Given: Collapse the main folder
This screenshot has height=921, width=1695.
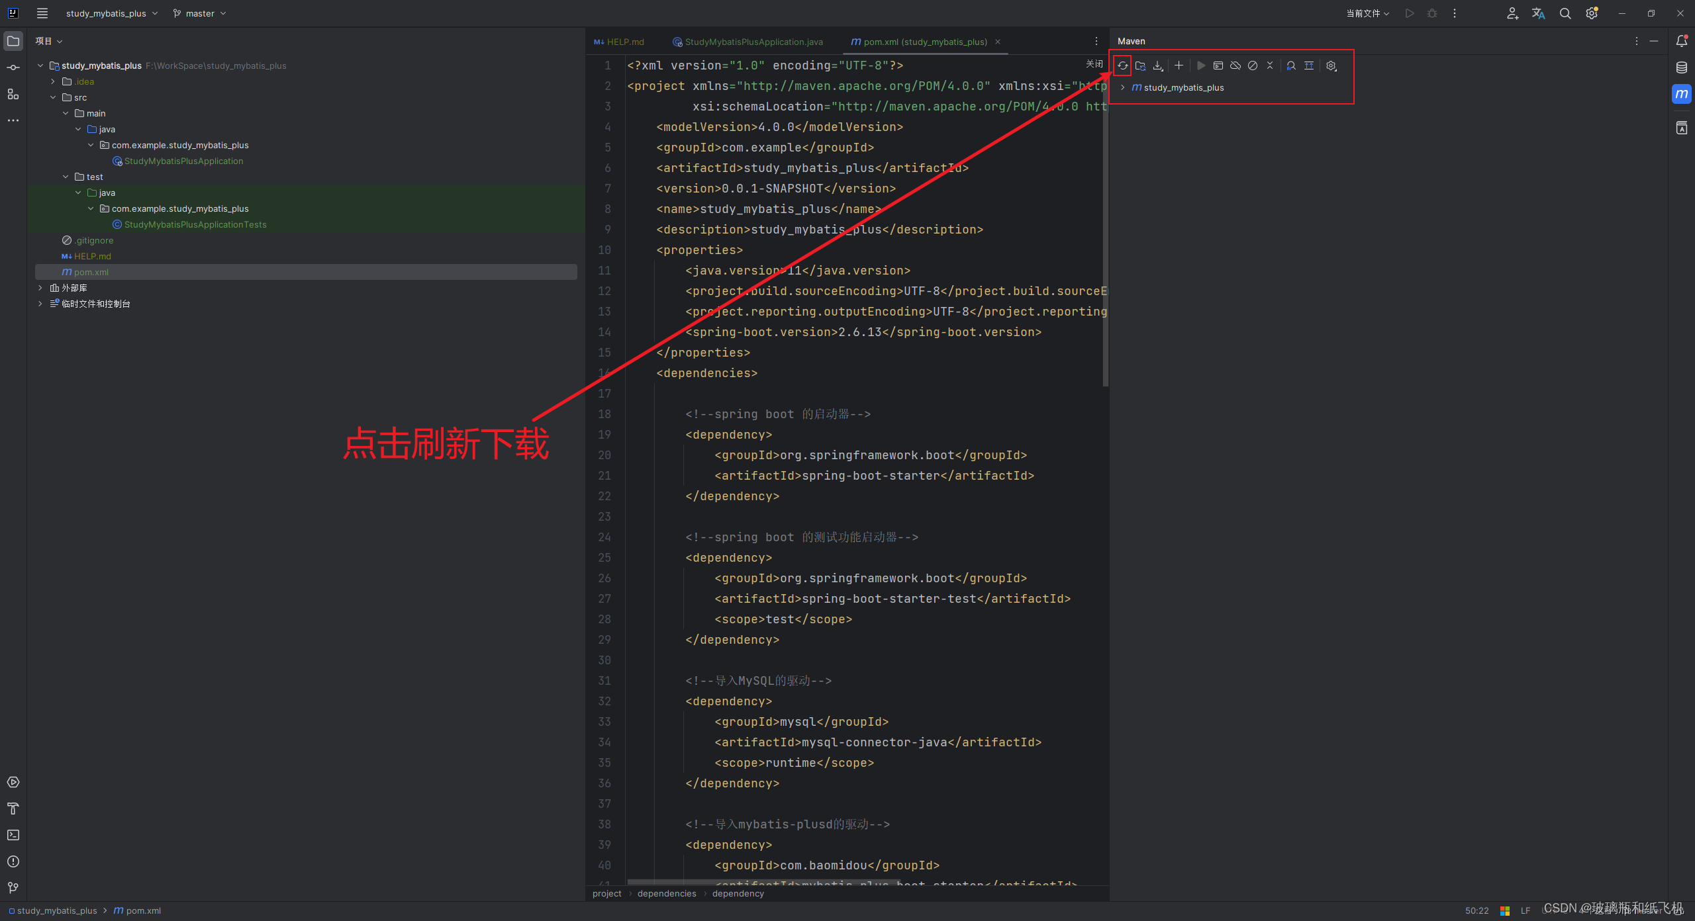Looking at the screenshot, I should (x=66, y=113).
